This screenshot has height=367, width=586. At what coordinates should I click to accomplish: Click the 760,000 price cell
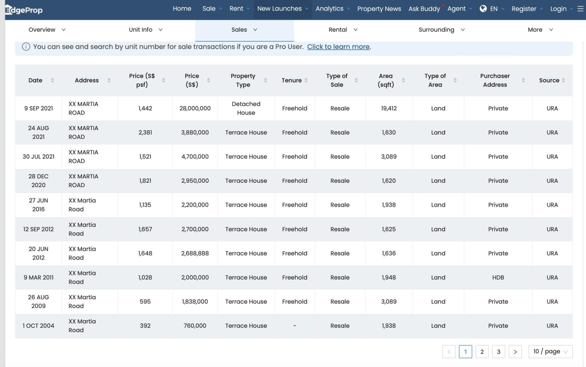tap(195, 326)
